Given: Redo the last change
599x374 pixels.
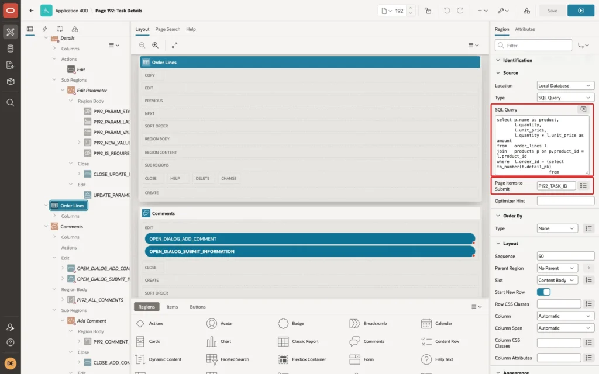Looking at the screenshot, I should tap(460, 11).
